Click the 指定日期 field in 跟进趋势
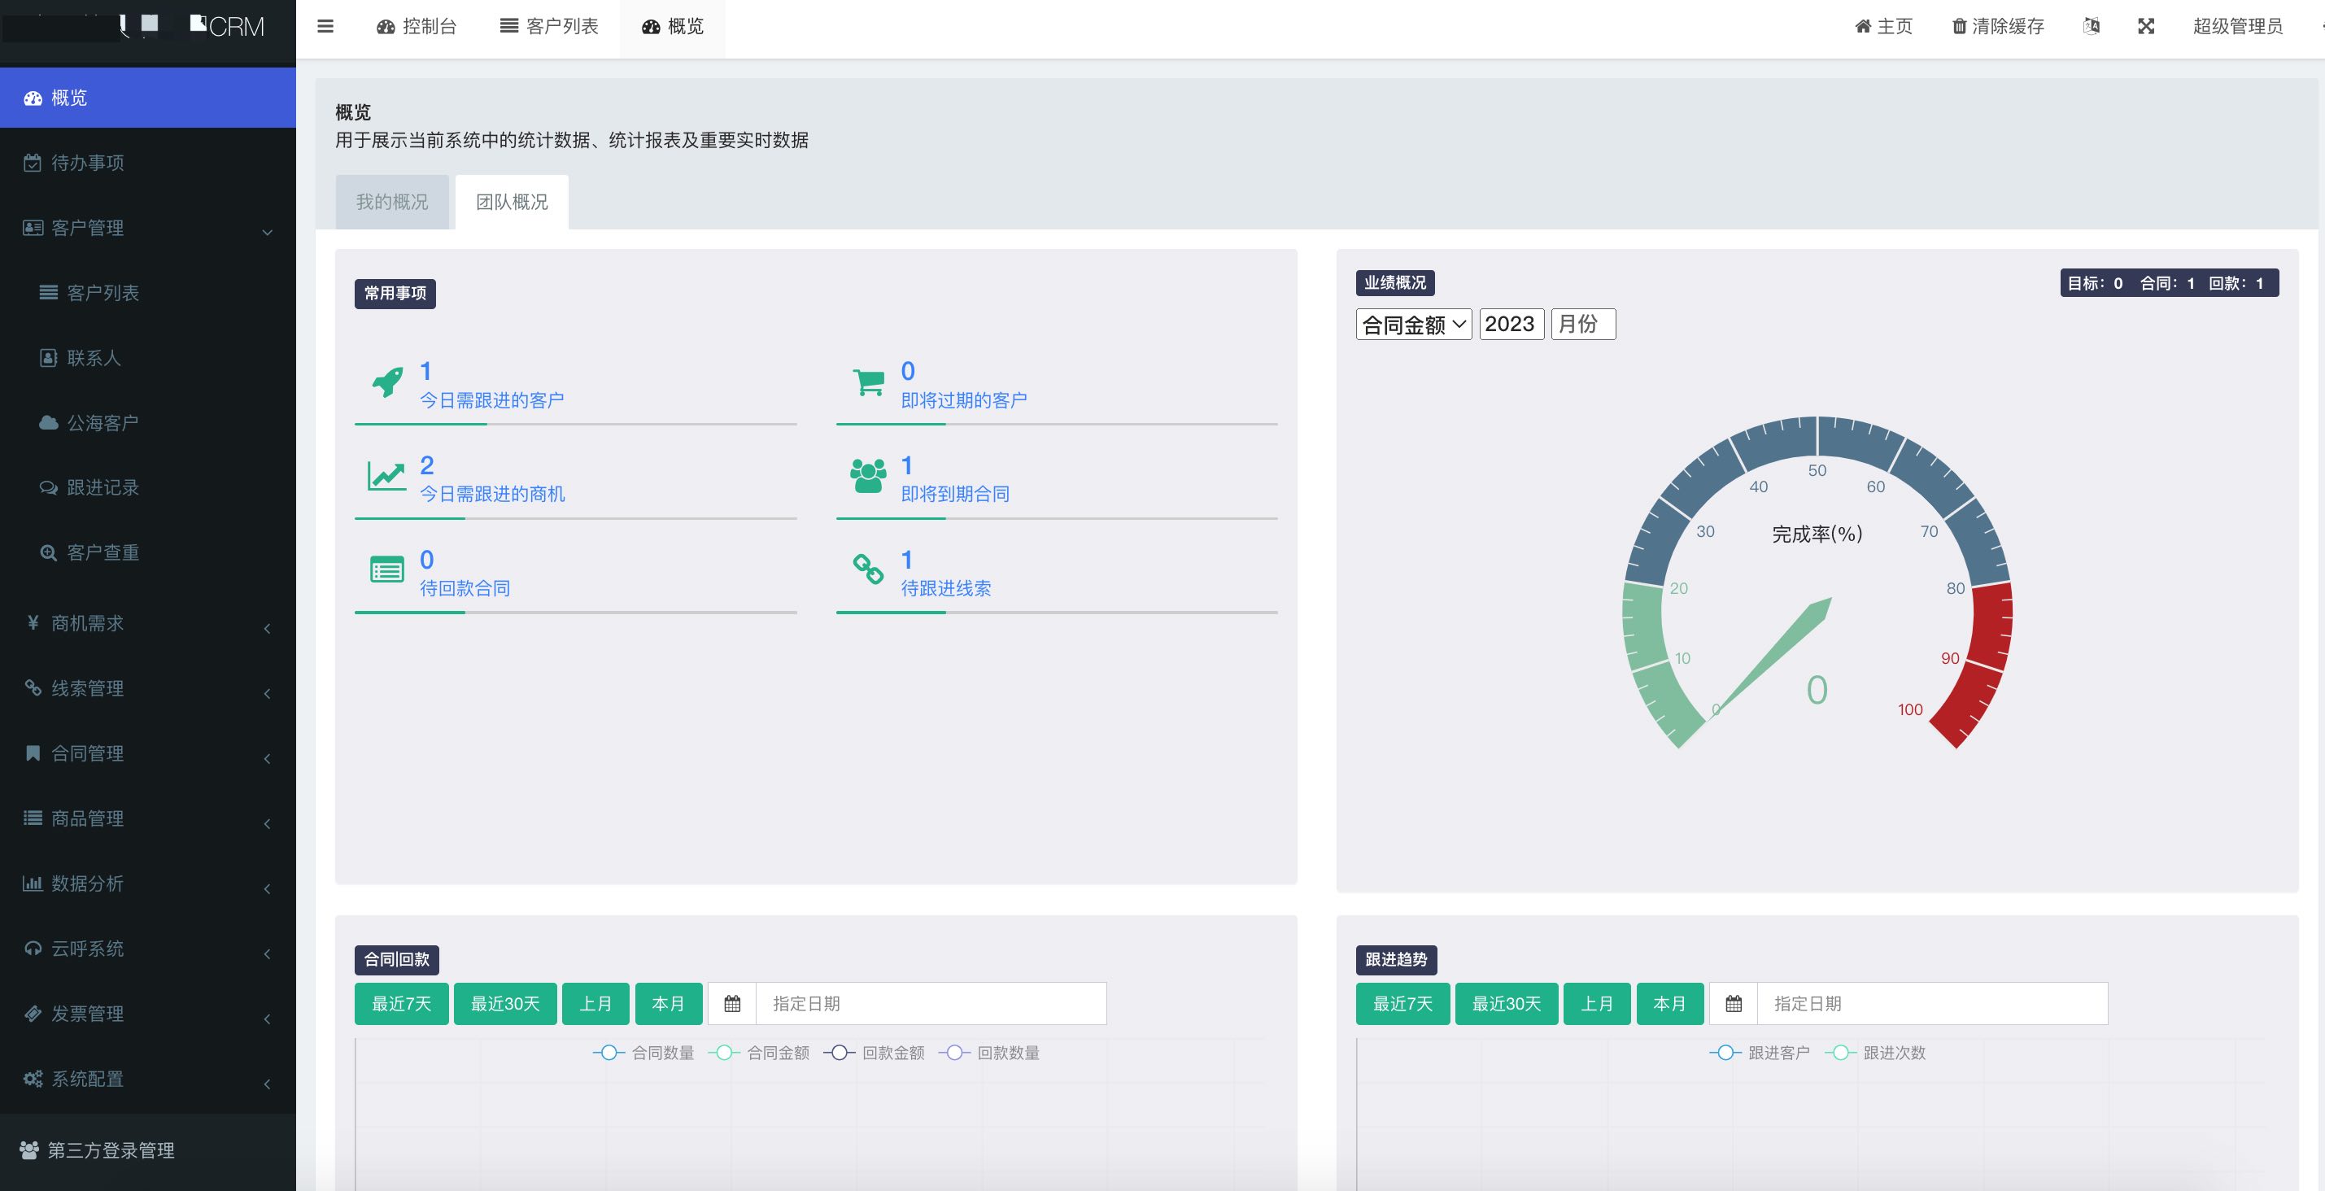Viewport: 2325px width, 1191px height. (1932, 1003)
